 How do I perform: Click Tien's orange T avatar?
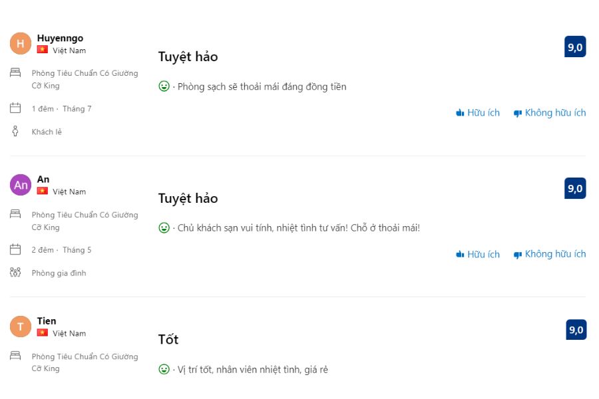[x=21, y=327]
